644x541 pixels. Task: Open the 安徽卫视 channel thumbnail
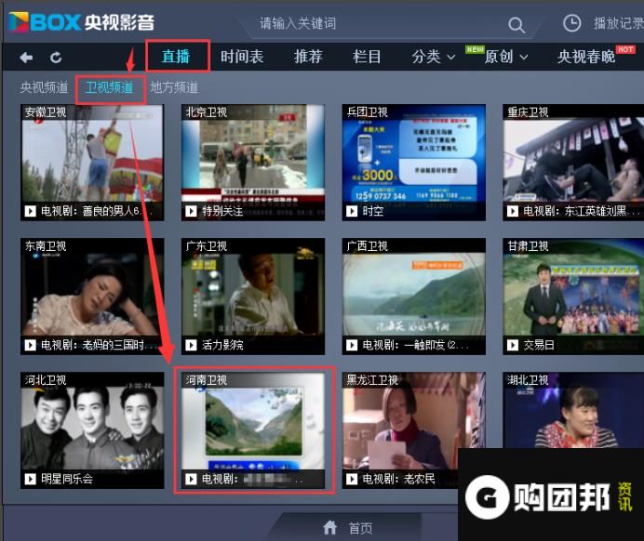(92, 163)
